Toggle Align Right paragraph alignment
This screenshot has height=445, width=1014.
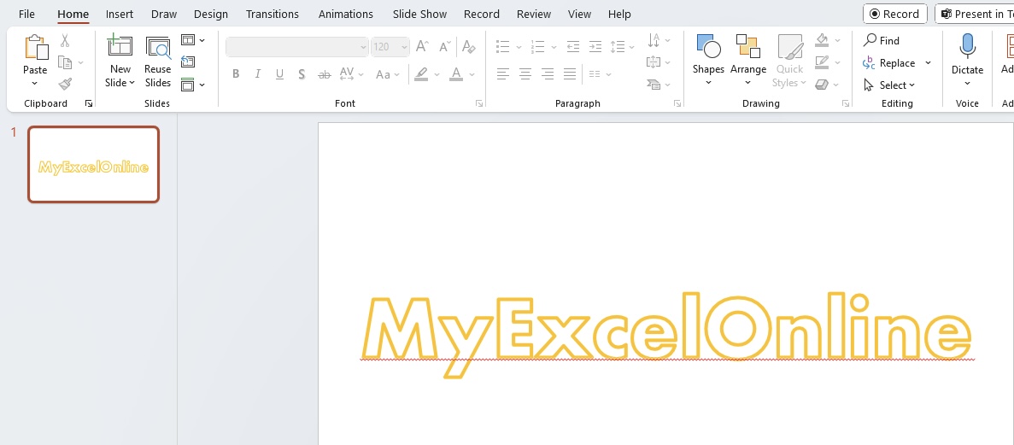tap(547, 74)
